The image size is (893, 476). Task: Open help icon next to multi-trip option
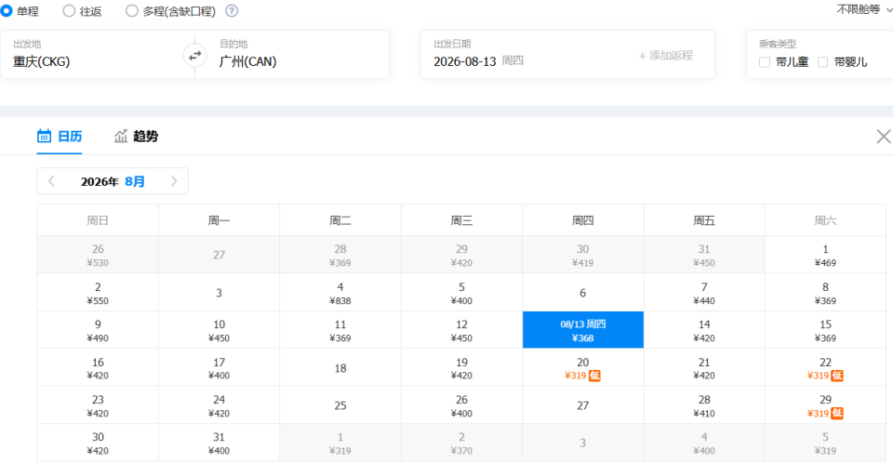[232, 11]
